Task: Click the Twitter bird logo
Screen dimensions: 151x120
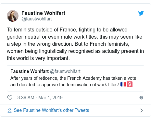Action: pyautogui.click(x=141, y=13)
